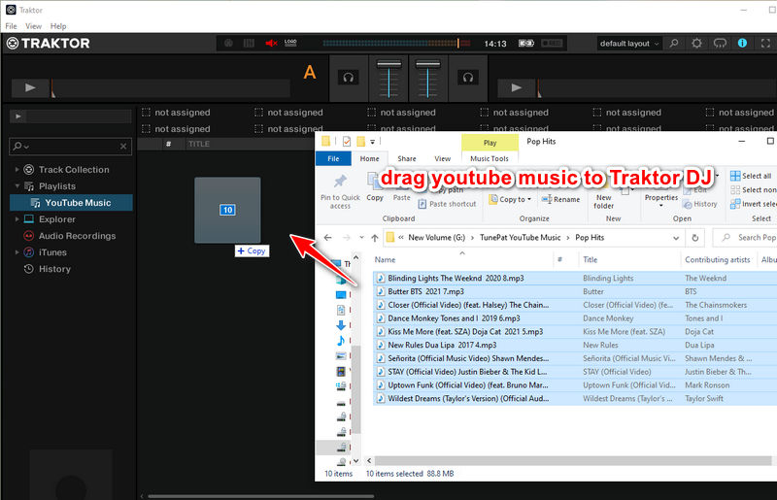Click the Traktor browser search field
The width and height of the screenshot is (777, 500).
pyautogui.click(x=70, y=147)
